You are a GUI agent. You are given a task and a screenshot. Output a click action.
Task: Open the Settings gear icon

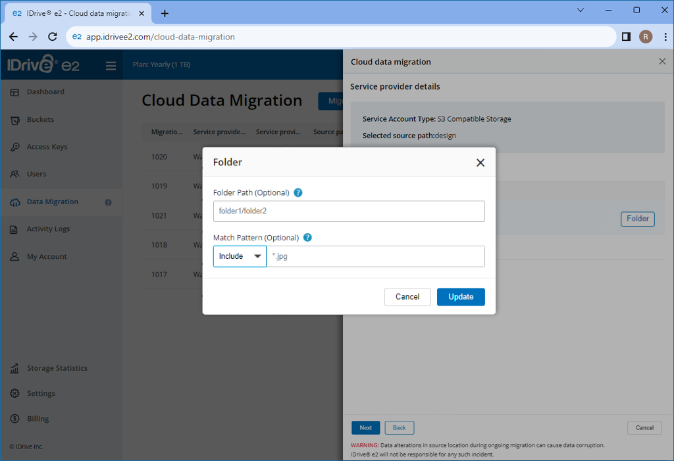[x=14, y=393]
